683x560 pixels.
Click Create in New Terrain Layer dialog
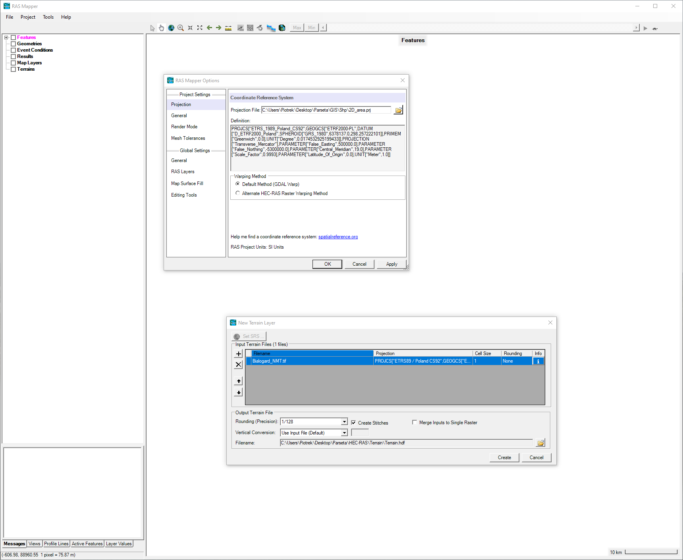click(504, 458)
